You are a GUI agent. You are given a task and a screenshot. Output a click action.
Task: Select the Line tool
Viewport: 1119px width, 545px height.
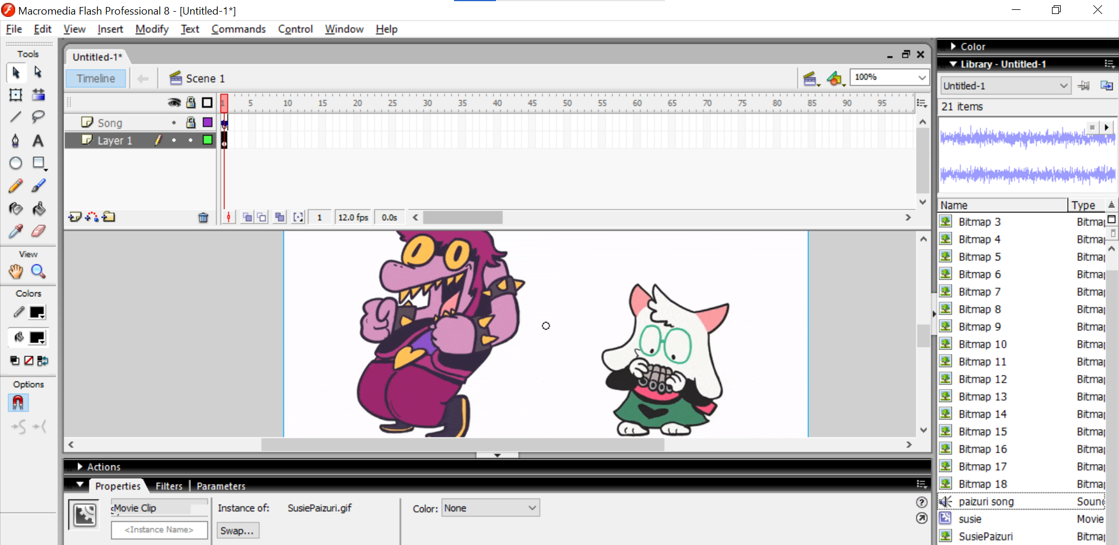coord(16,117)
